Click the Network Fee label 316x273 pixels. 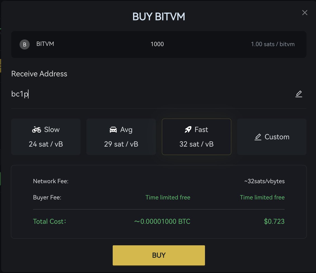[x=51, y=181]
